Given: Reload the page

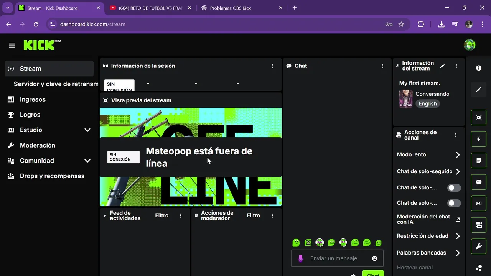Looking at the screenshot, I should coord(36,24).
